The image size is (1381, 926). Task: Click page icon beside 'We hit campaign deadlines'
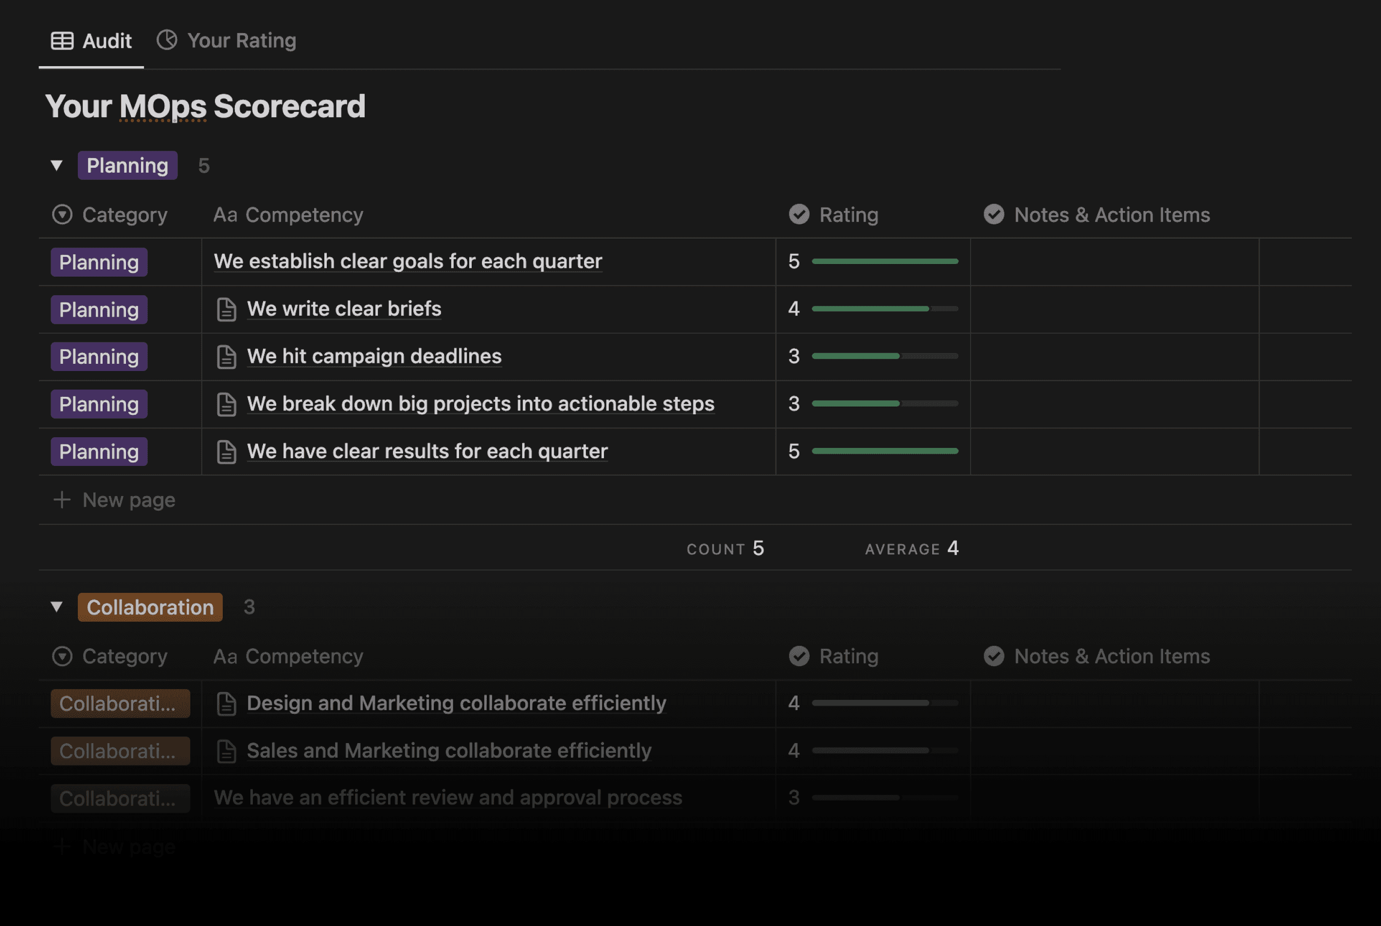(x=227, y=356)
